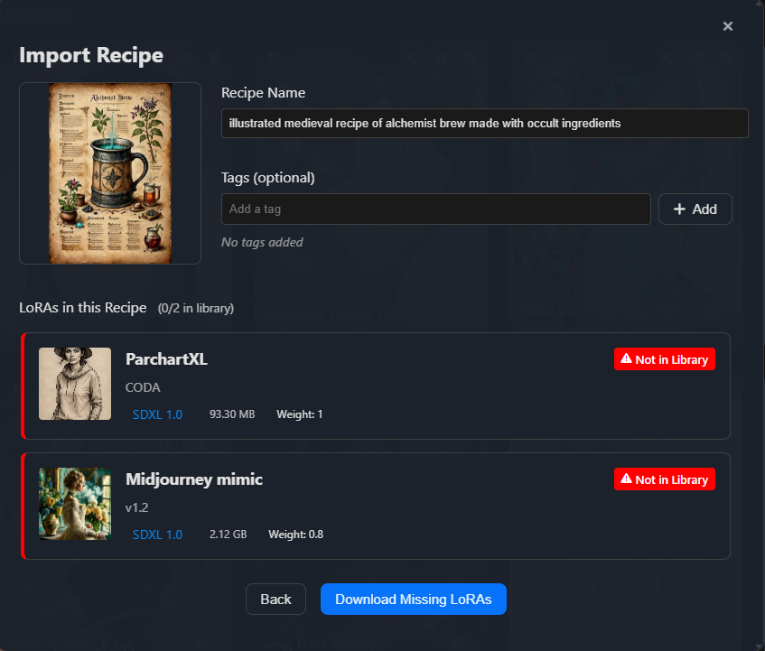Click Download Missing LoRAs button
Screen dimensions: 765x651
[413, 600]
